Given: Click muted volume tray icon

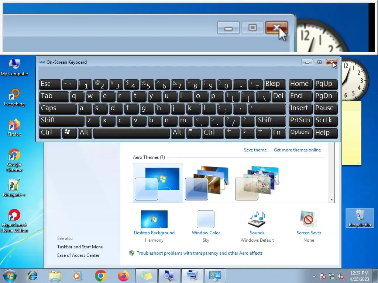Looking at the screenshot, I should click(x=341, y=276).
